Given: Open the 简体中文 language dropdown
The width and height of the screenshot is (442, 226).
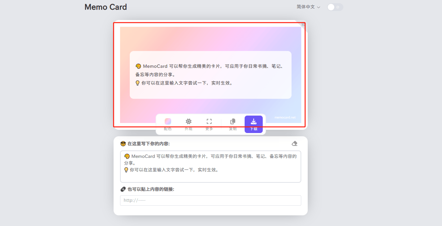Looking at the screenshot, I should [306, 7].
